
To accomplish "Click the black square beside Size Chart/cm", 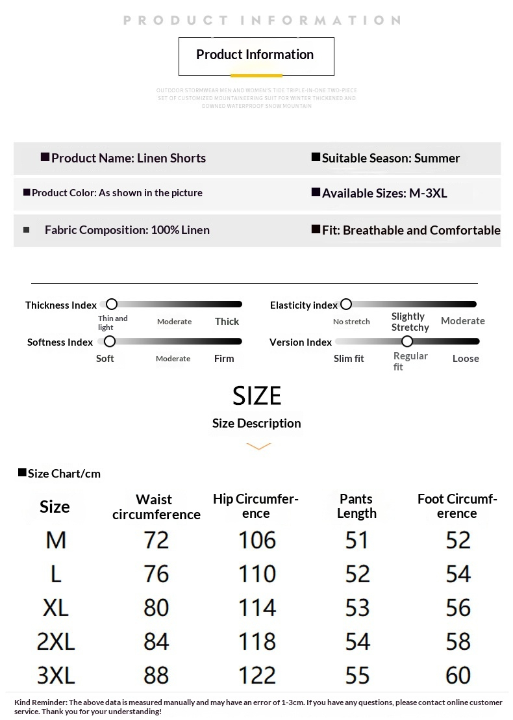I will 22,472.
